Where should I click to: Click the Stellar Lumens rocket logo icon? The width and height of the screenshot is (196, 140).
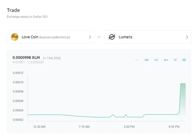point(112,37)
